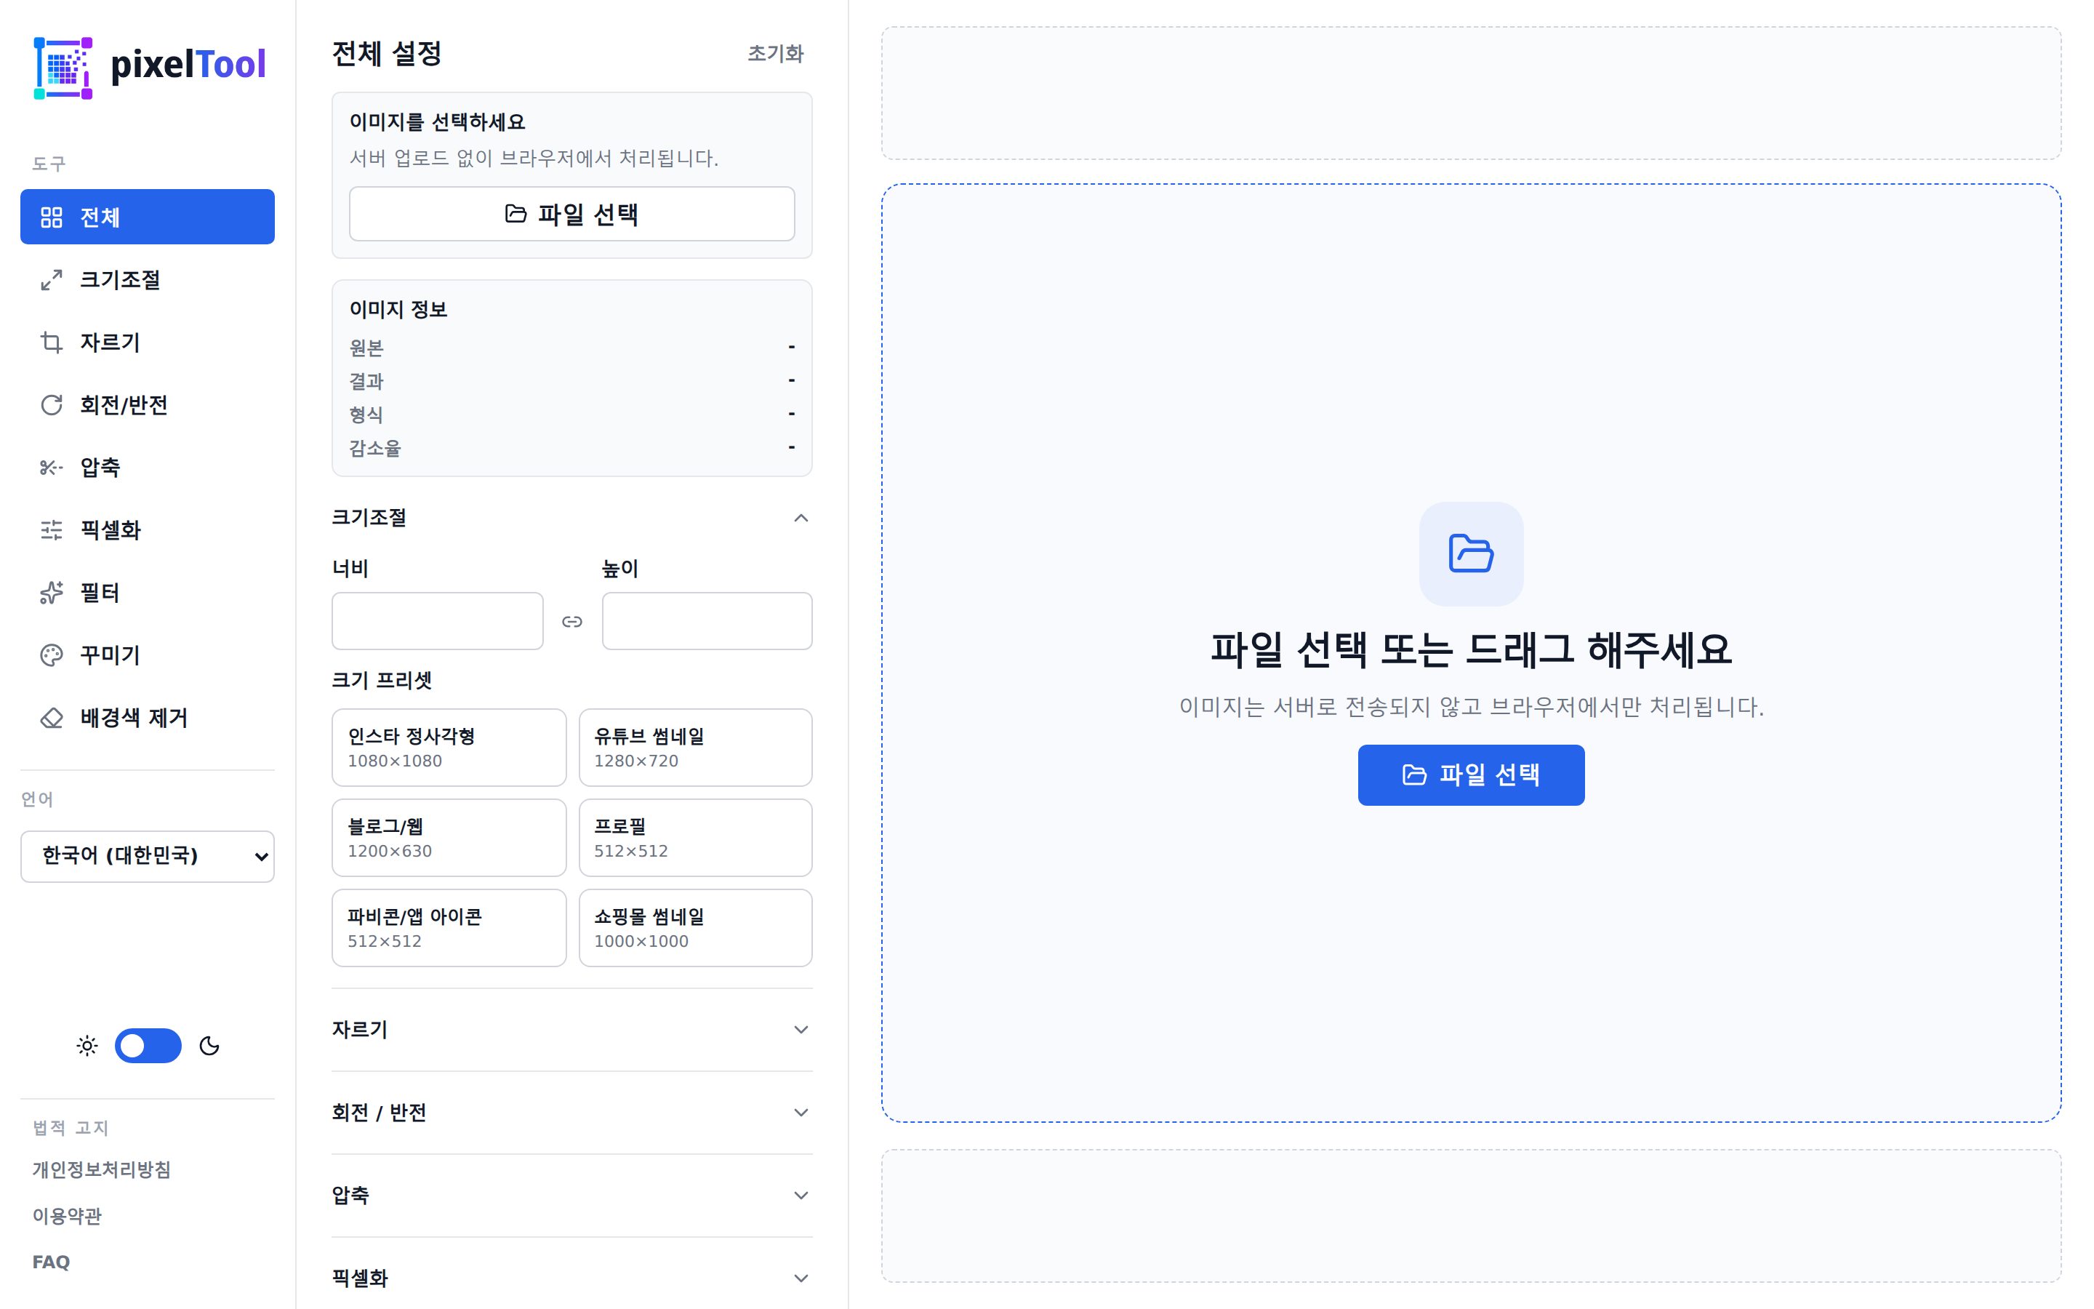The image size is (2094, 1309).
Task: Choose the 쇼핑몰 썸네일 1000×1000 preset
Action: tap(695, 928)
